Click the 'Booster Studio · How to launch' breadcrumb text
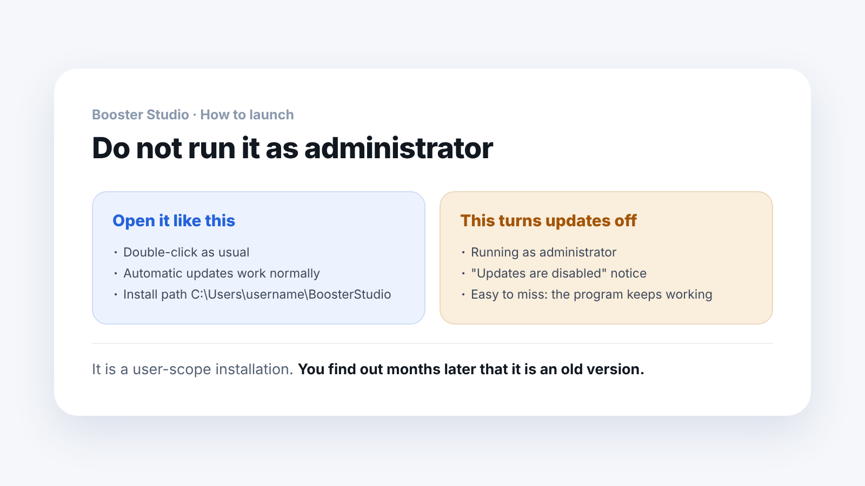The width and height of the screenshot is (865, 486). click(x=193, y=114)
